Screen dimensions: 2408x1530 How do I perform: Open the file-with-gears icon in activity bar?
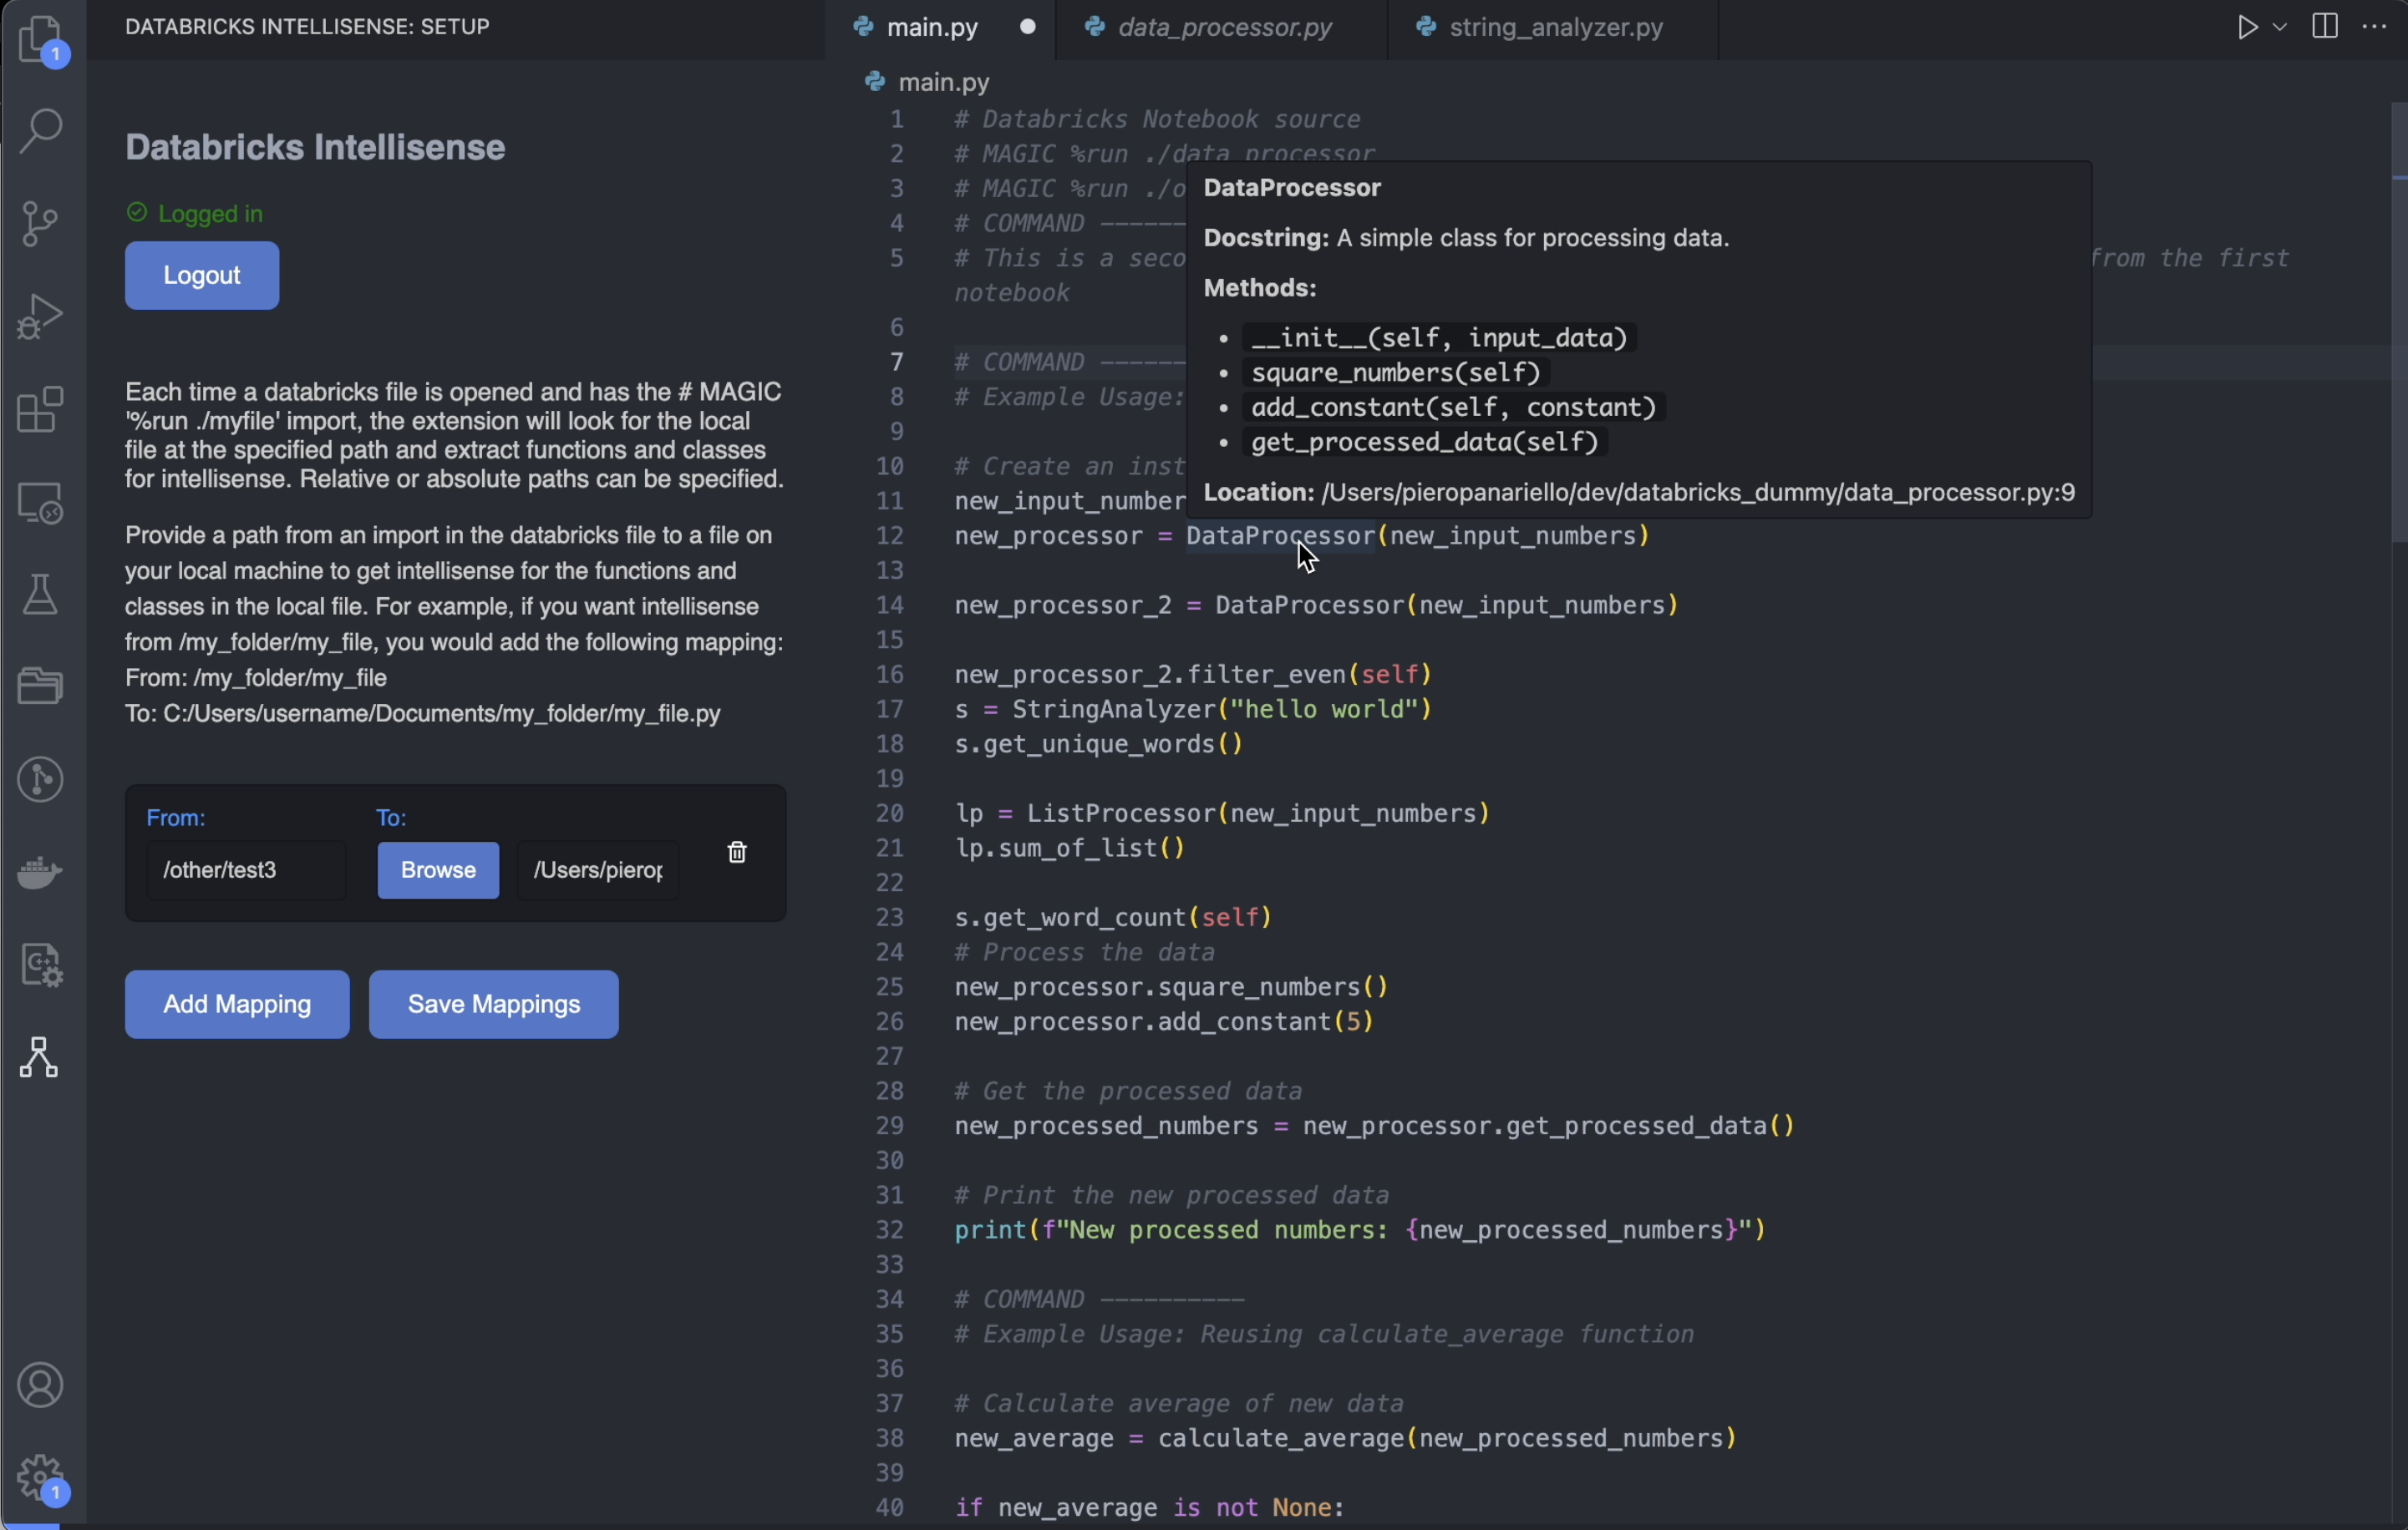41,965
